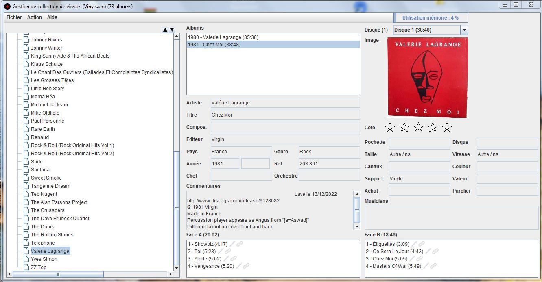Click the Commentaires scrollbar down arrow

pos(357,226)
